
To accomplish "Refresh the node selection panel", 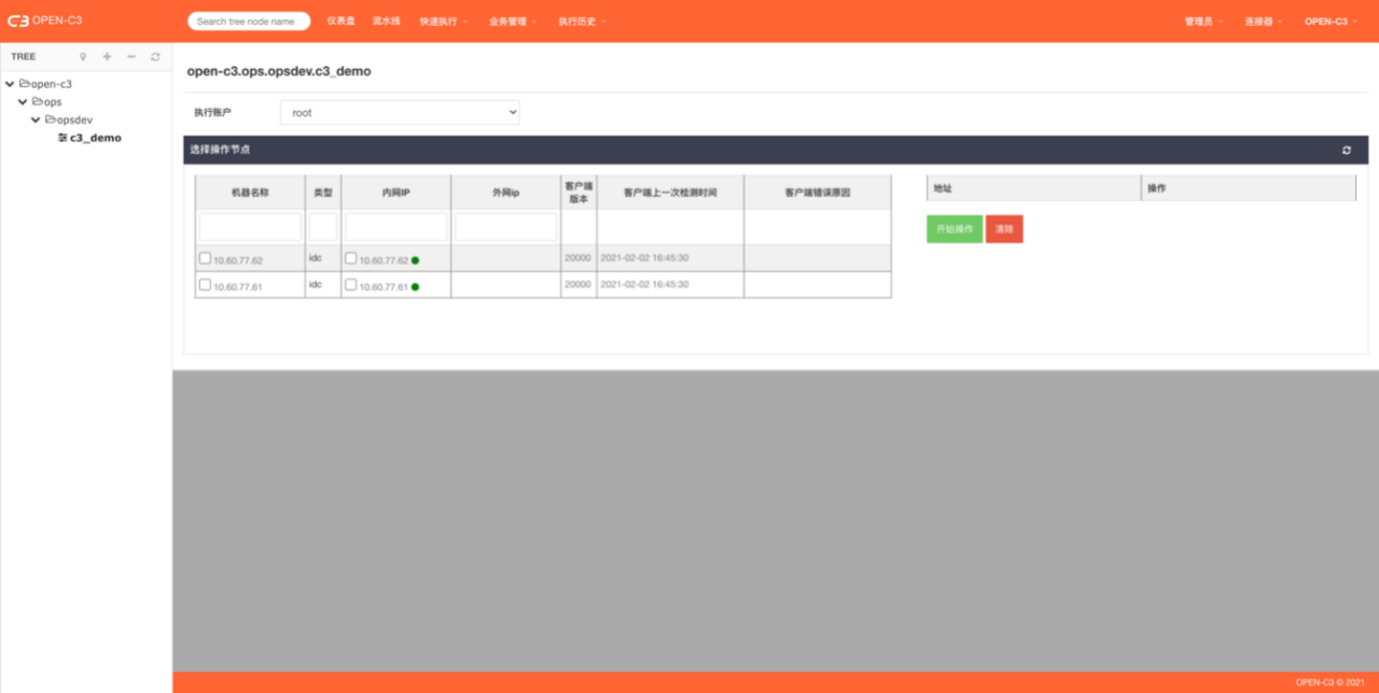I will 1346,150.
